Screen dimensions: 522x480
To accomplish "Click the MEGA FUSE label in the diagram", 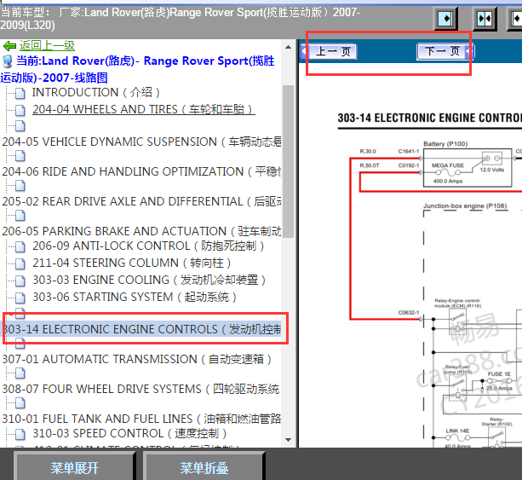I will pos(448,165).
